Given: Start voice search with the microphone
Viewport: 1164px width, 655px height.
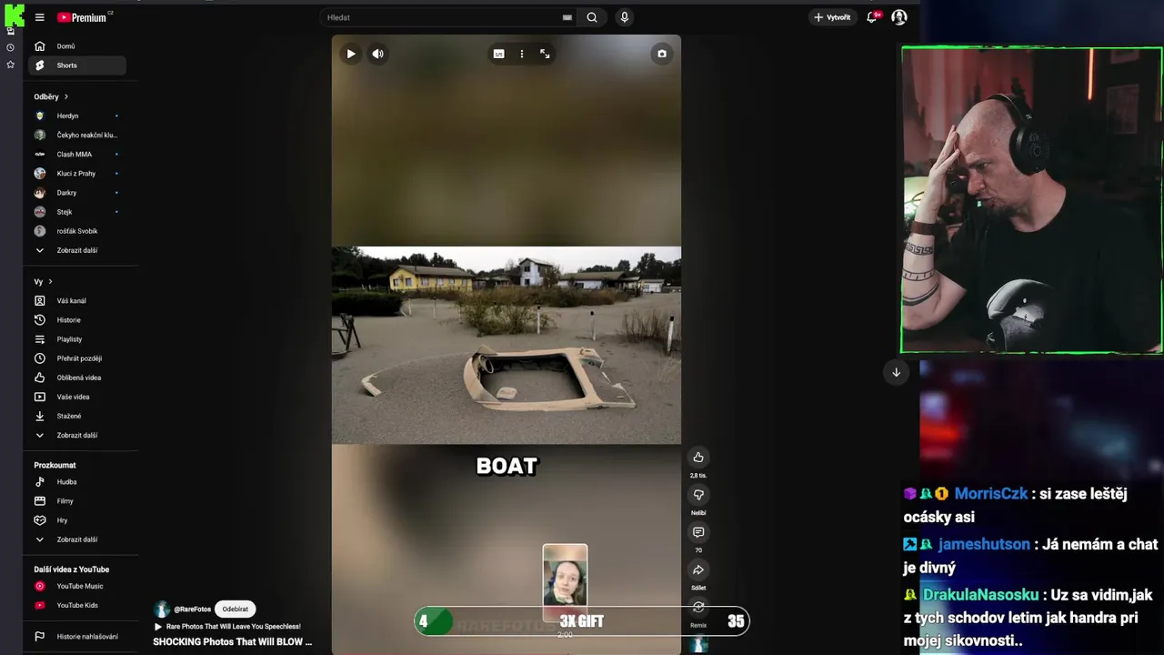Looking at the screenshot, I should point(624,17).
